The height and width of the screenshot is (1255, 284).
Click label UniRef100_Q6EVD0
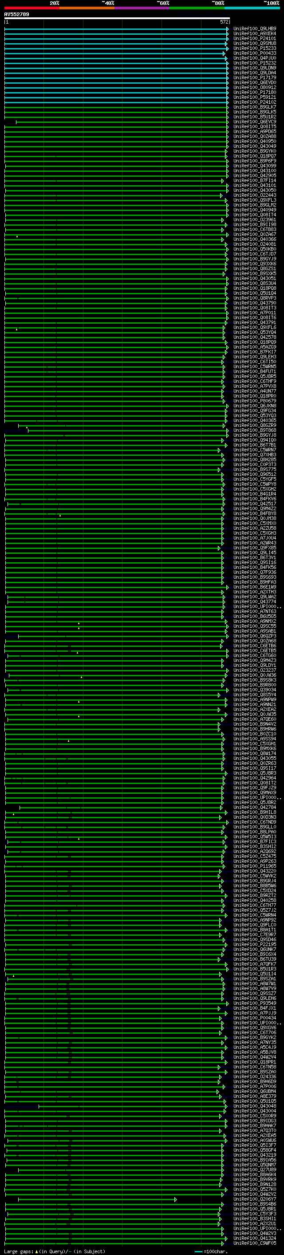255,82
